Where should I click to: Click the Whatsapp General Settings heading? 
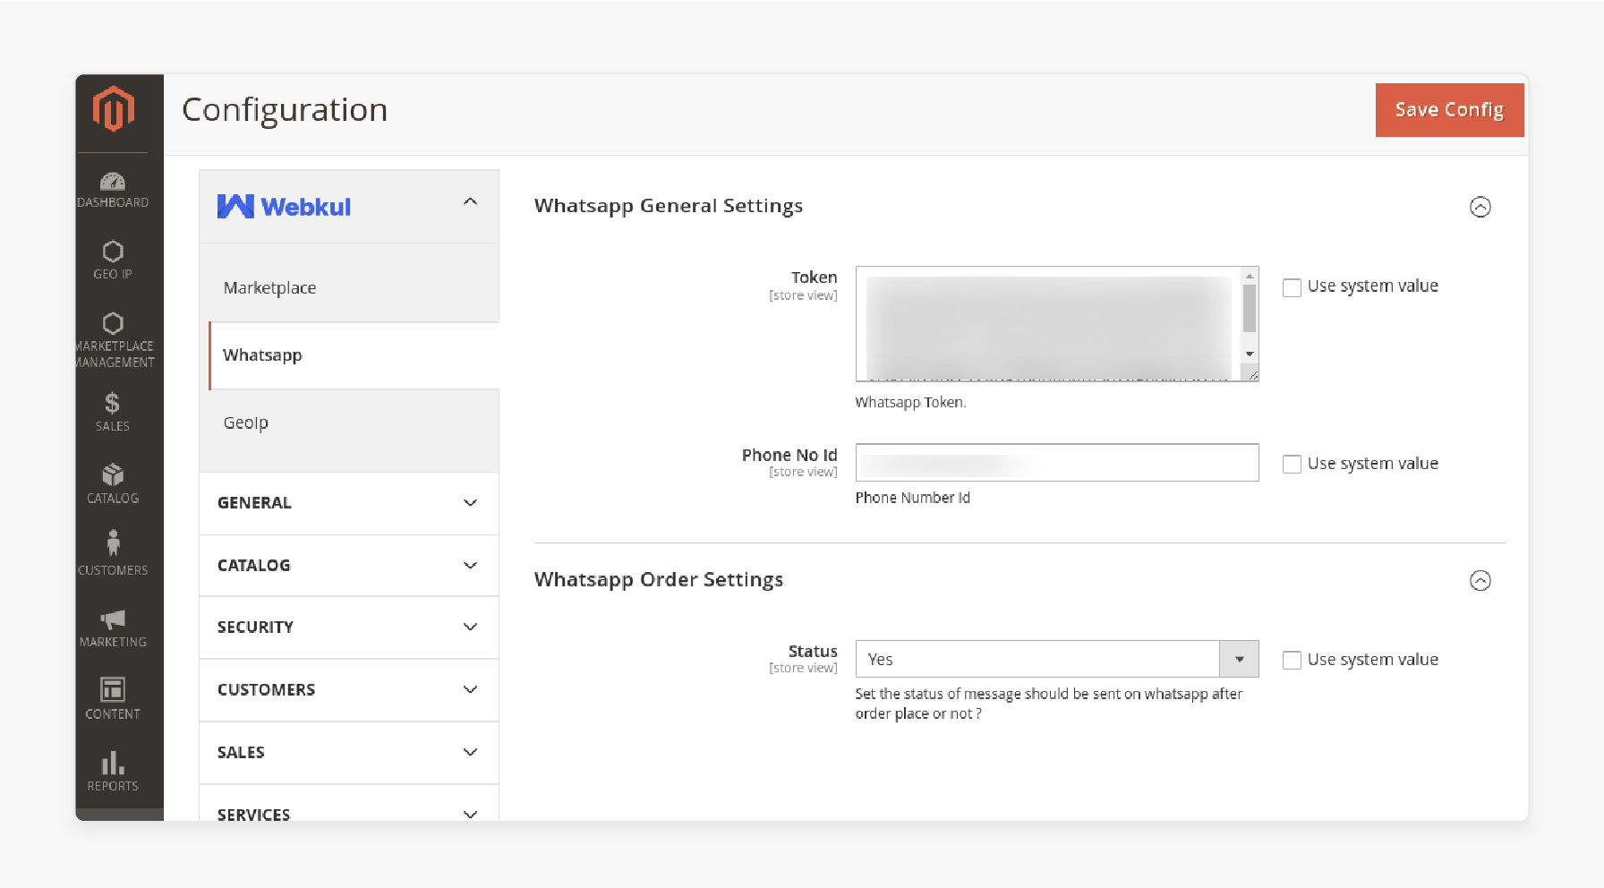click(669, 206)
